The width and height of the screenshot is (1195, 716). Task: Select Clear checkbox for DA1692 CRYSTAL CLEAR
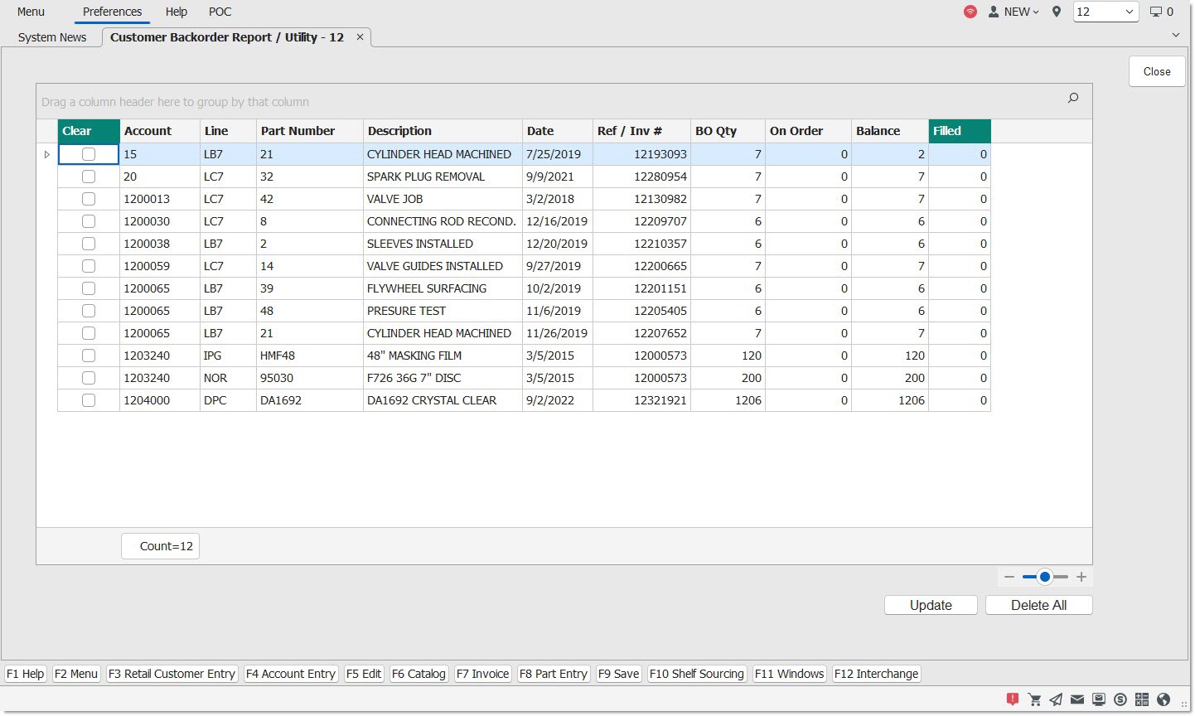click(x=89, y=400)
